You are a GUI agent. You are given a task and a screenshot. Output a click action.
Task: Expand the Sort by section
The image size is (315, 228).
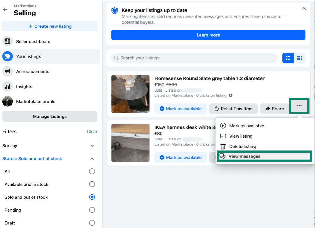[x=92, y=146]
